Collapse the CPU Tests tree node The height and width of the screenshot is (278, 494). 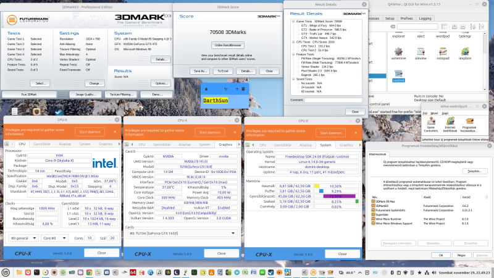tap(293, 42)
